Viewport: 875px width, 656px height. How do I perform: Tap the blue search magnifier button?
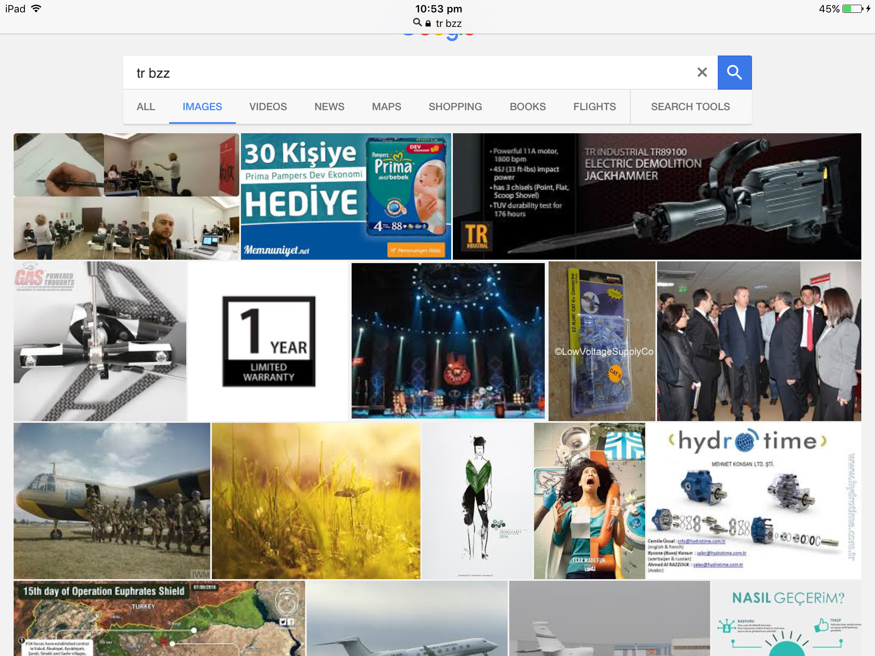pos(734,73)
